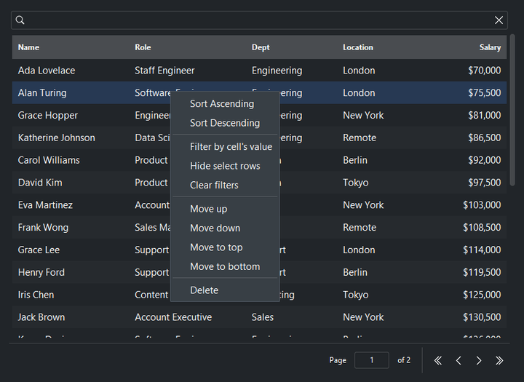
Task: Choose Sort Descending from context menu
Action: (x=225, y=123)
